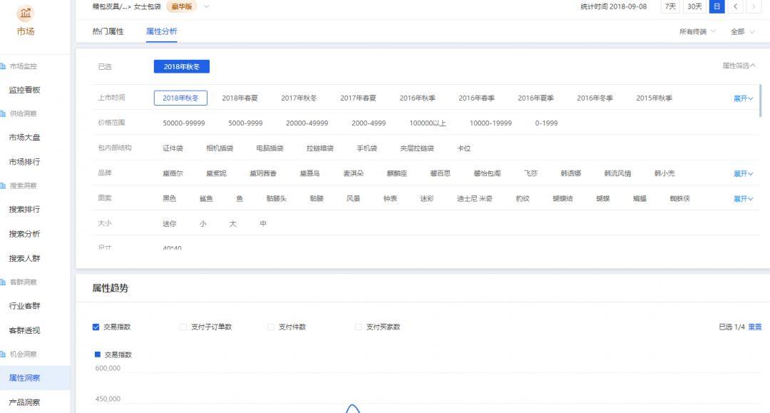770x413 pixels.
Task: Click the 市场 chart logo icon
Action: (25, 13)
